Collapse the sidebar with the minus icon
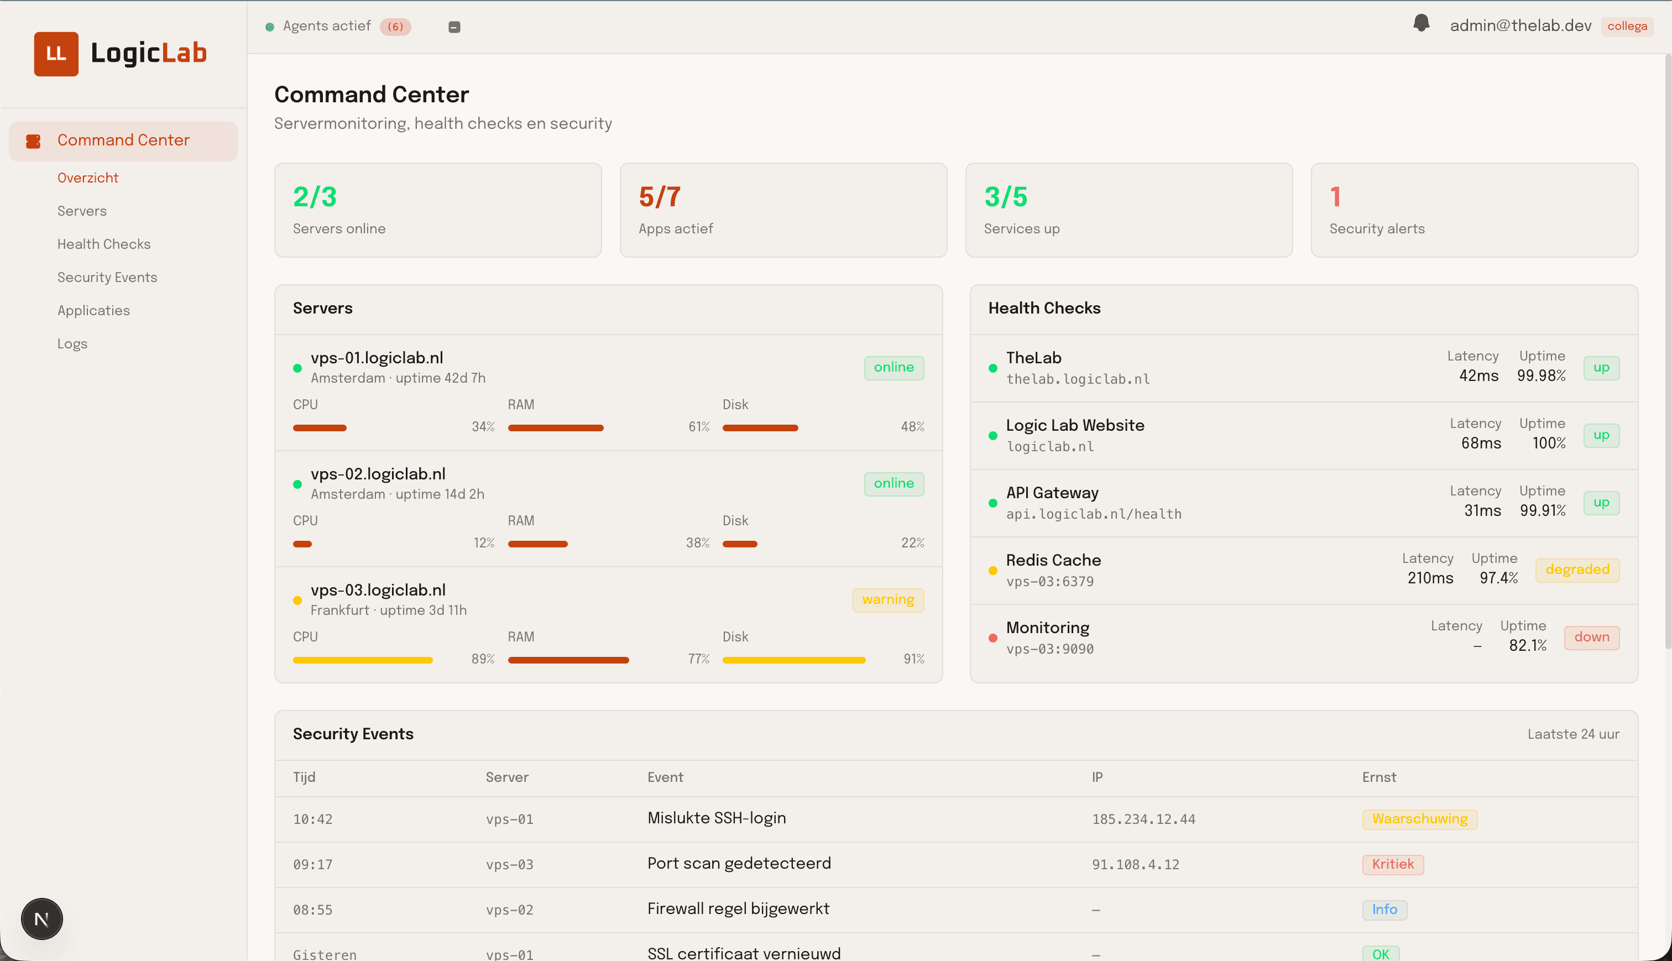The image size is (1672, 961). point(454,27)
